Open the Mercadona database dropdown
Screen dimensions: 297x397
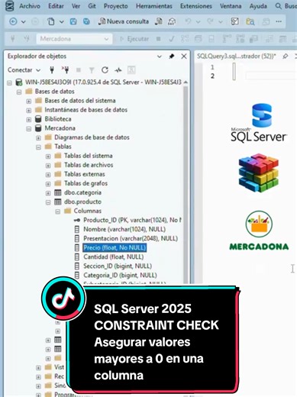tap(106, 39)
